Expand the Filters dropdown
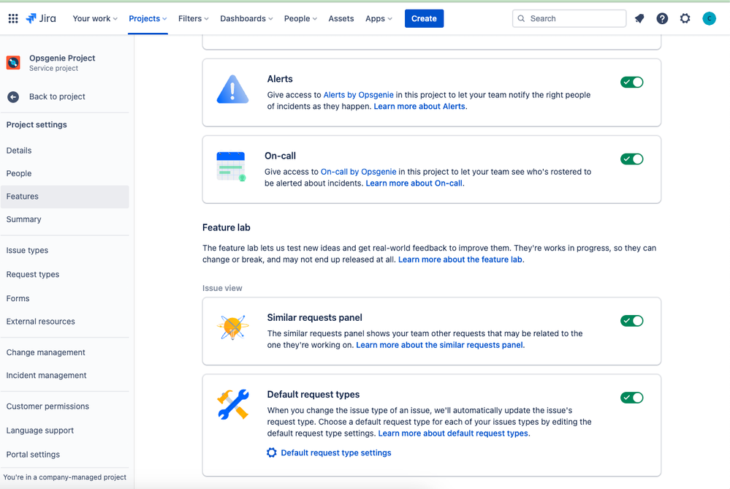This screenshot has width=730, height=489. (x=193, y=18)
